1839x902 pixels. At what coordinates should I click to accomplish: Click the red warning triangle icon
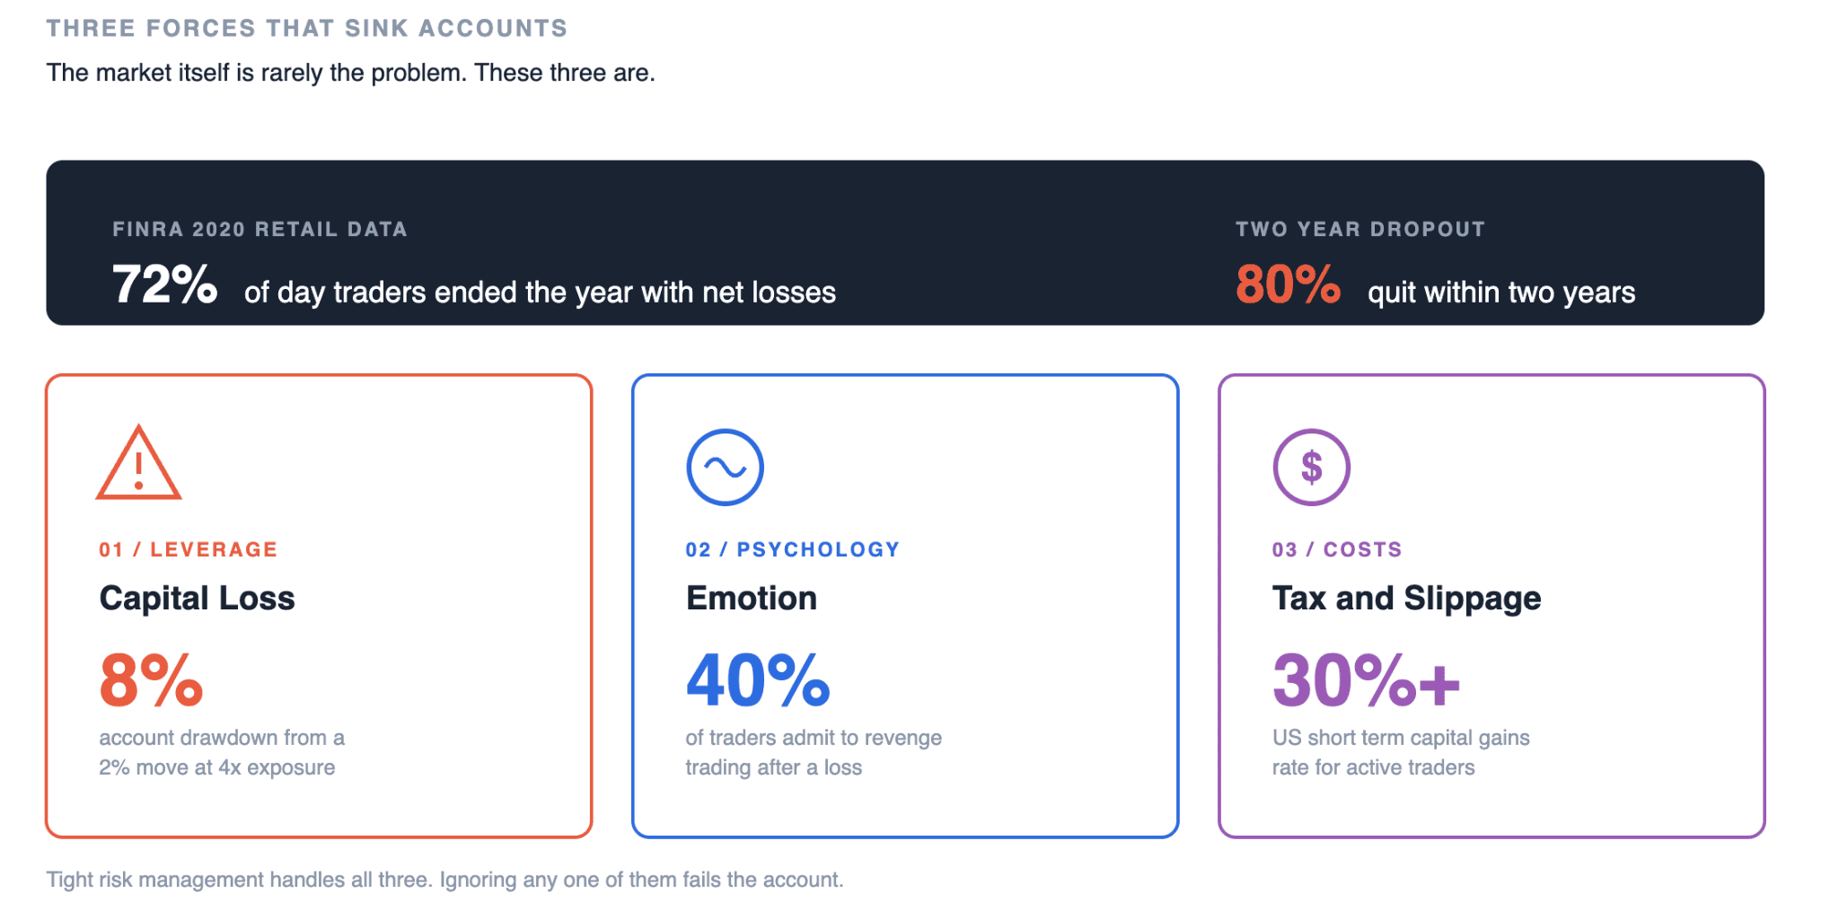pos(138,465)
